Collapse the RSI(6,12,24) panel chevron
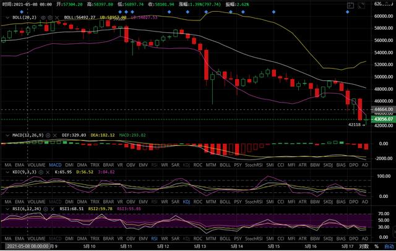Image resolution: width=396 pixels, height=251 pixels. (x=7, y=209)
